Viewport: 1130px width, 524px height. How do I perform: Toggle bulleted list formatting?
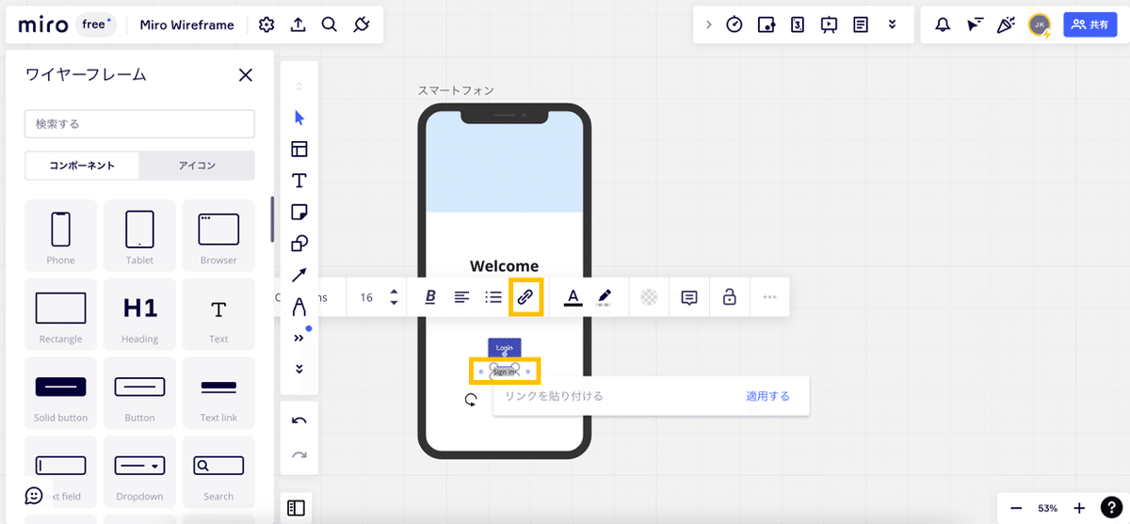(x=493, y=297)
